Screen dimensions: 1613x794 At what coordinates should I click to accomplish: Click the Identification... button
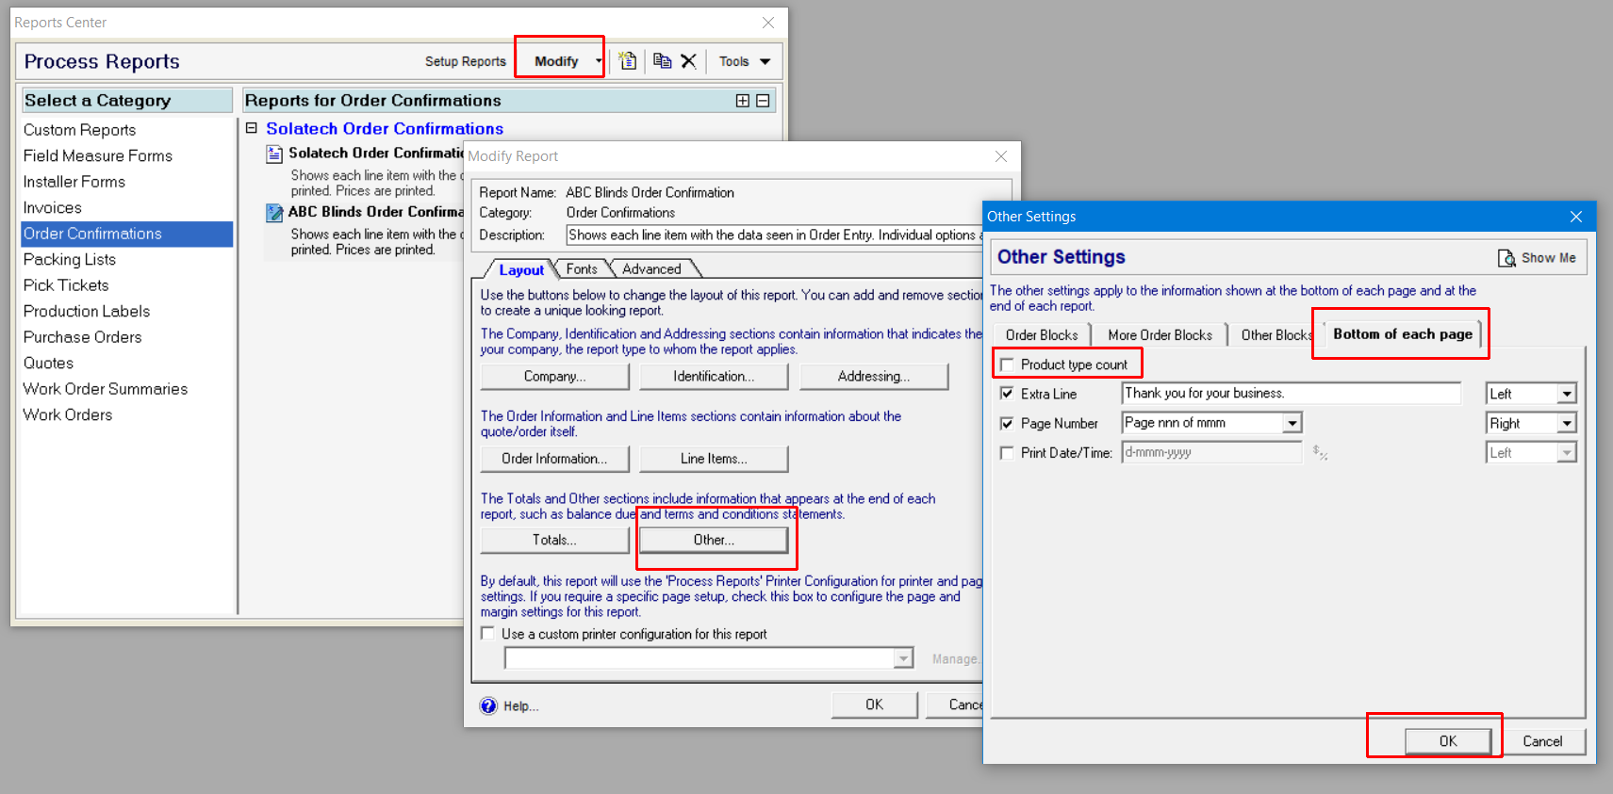tap(714, 377)
